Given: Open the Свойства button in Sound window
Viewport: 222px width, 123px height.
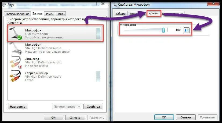Looking at the screenshot, I should (93, 107).
